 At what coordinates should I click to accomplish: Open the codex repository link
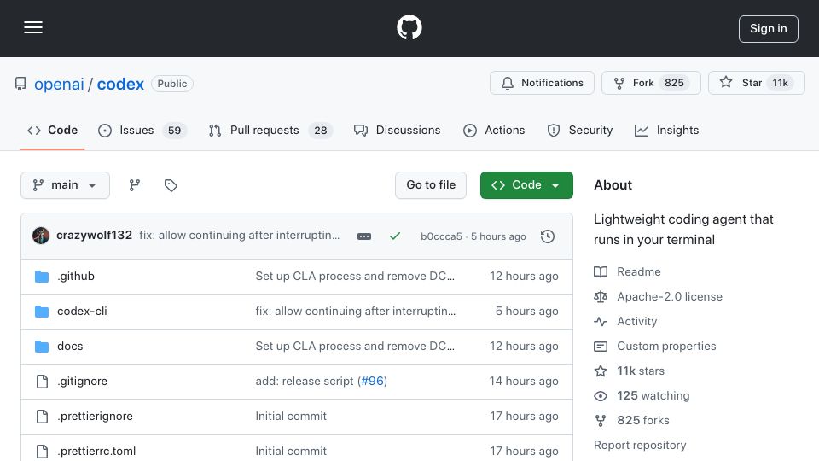[x=120, y=85]
